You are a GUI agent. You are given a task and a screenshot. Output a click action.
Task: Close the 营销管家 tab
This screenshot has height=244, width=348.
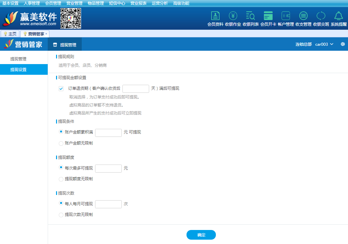(x=46, y=34)
